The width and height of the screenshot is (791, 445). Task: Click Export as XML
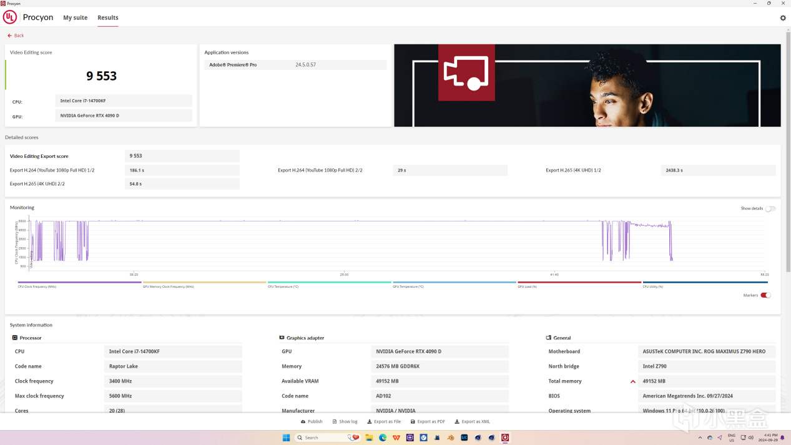click(x=473, y=422)
